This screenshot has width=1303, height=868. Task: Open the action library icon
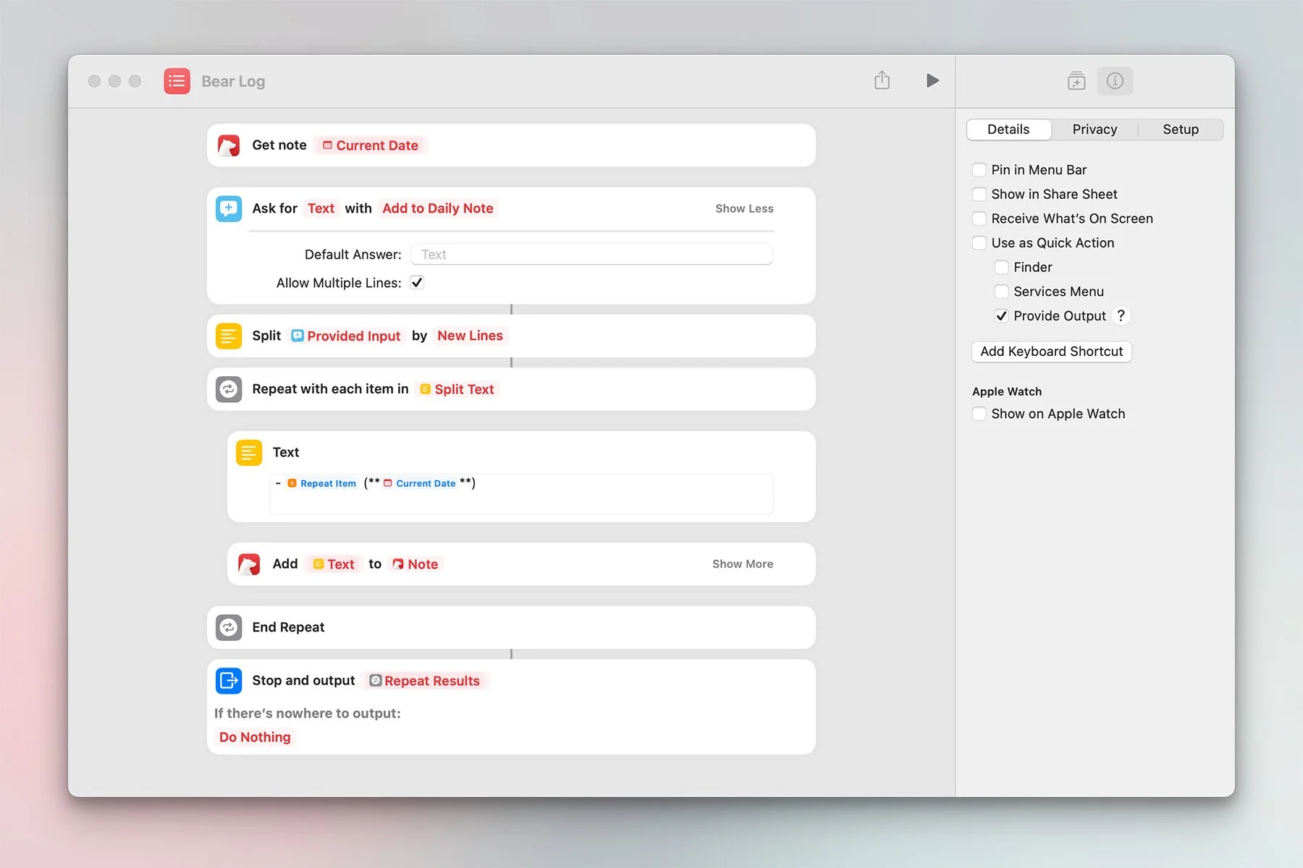1076,81
